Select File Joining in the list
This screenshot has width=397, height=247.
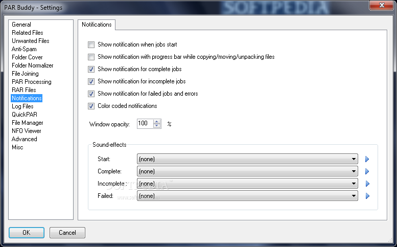coord(26,74)
